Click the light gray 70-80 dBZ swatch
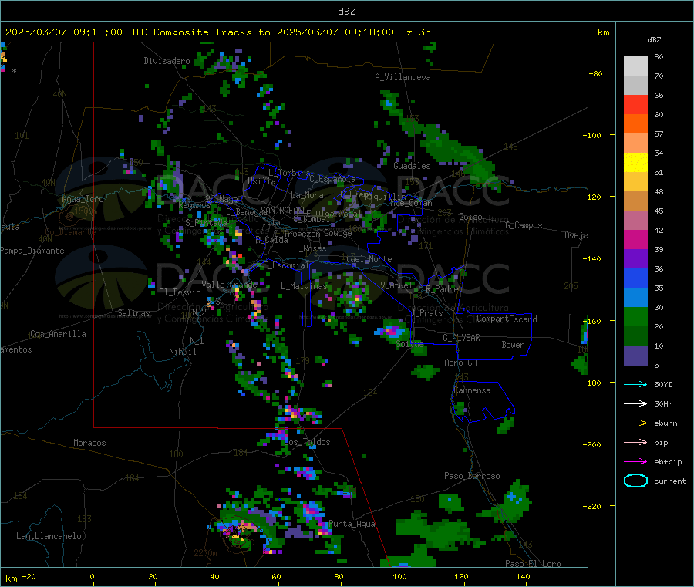 tap(635, 66)
